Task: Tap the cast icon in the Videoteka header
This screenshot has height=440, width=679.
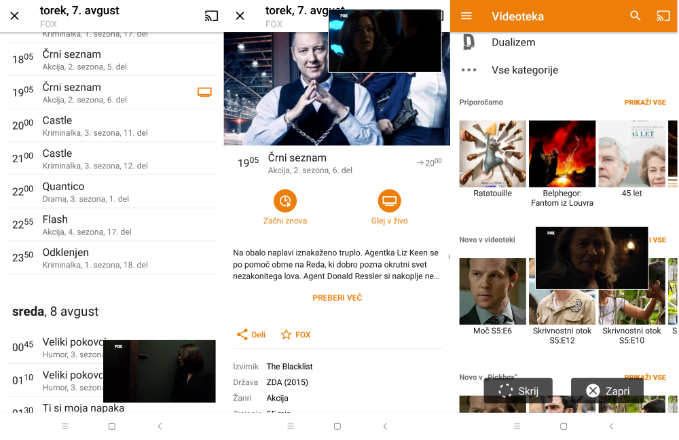Action: (x=663, y=16)
